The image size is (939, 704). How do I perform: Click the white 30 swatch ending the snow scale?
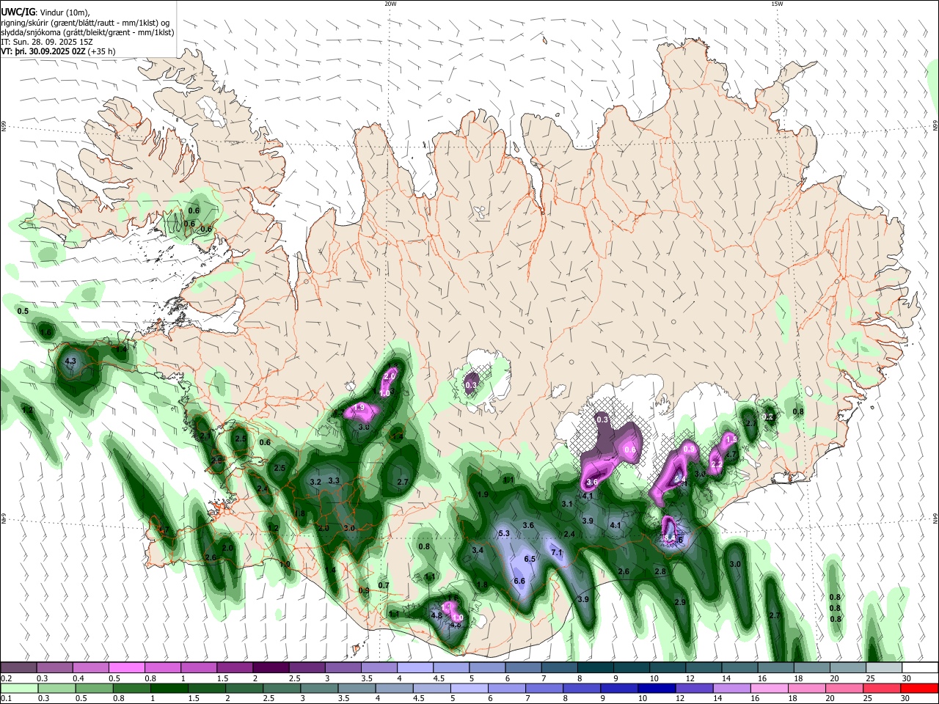click(x=920, y=667)
